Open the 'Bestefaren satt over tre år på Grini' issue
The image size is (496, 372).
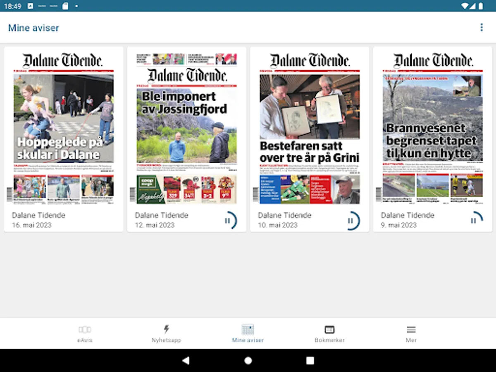310,128
